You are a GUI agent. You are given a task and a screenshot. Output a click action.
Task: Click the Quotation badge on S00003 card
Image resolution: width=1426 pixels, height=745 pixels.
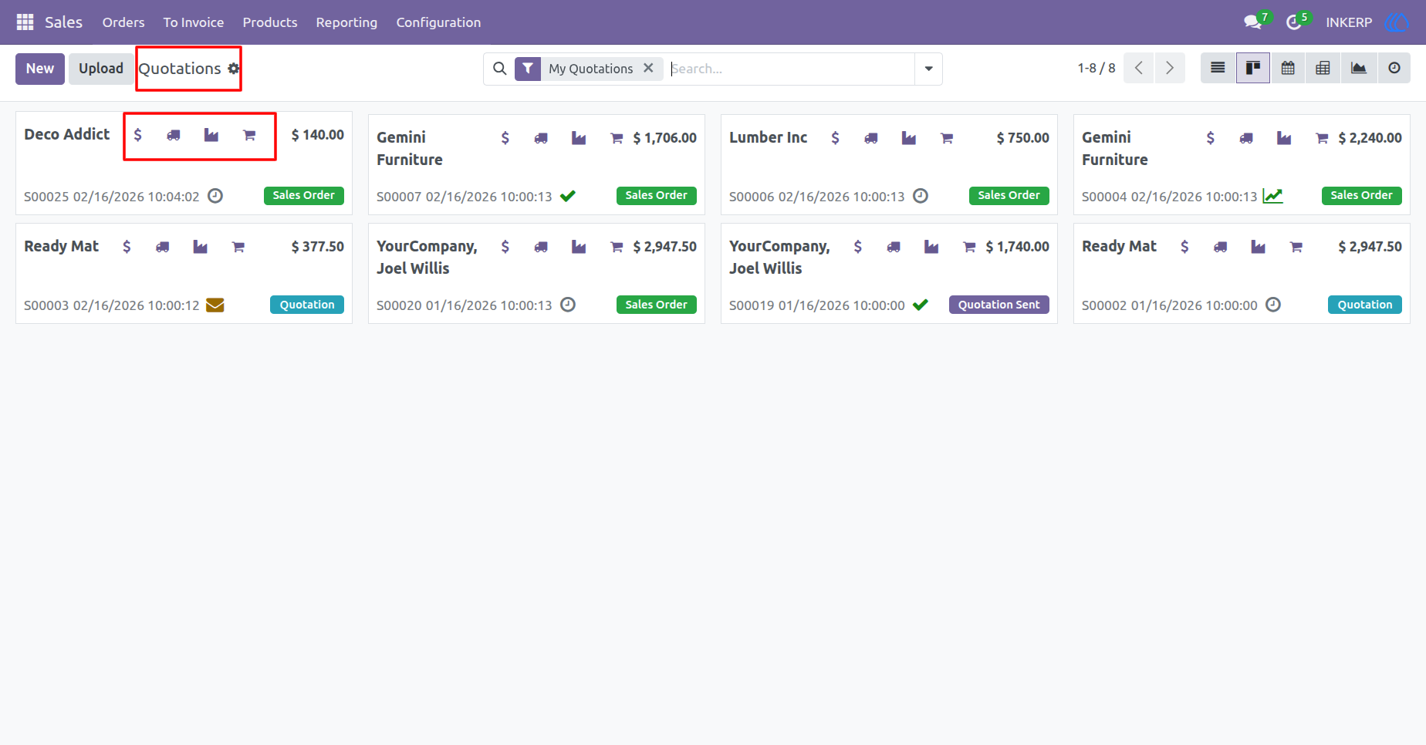pos(307,305)
